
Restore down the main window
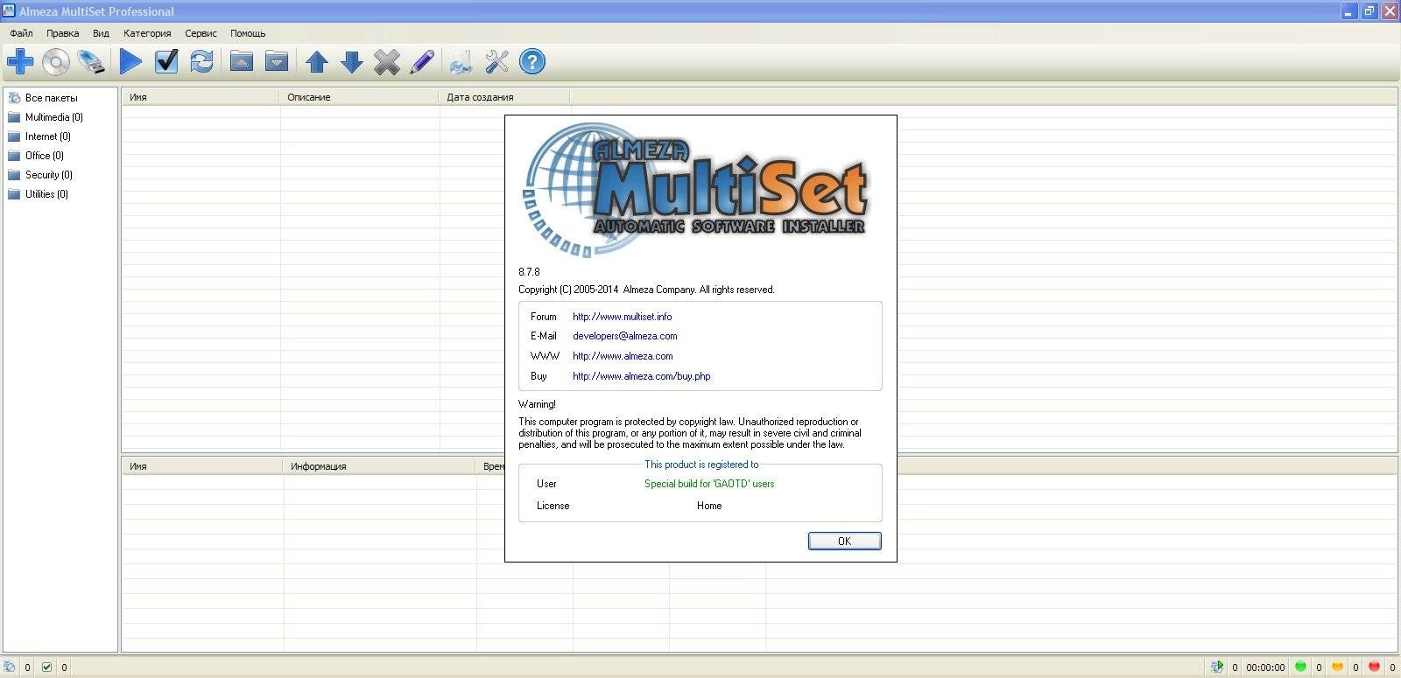(x=1369, y=11)
